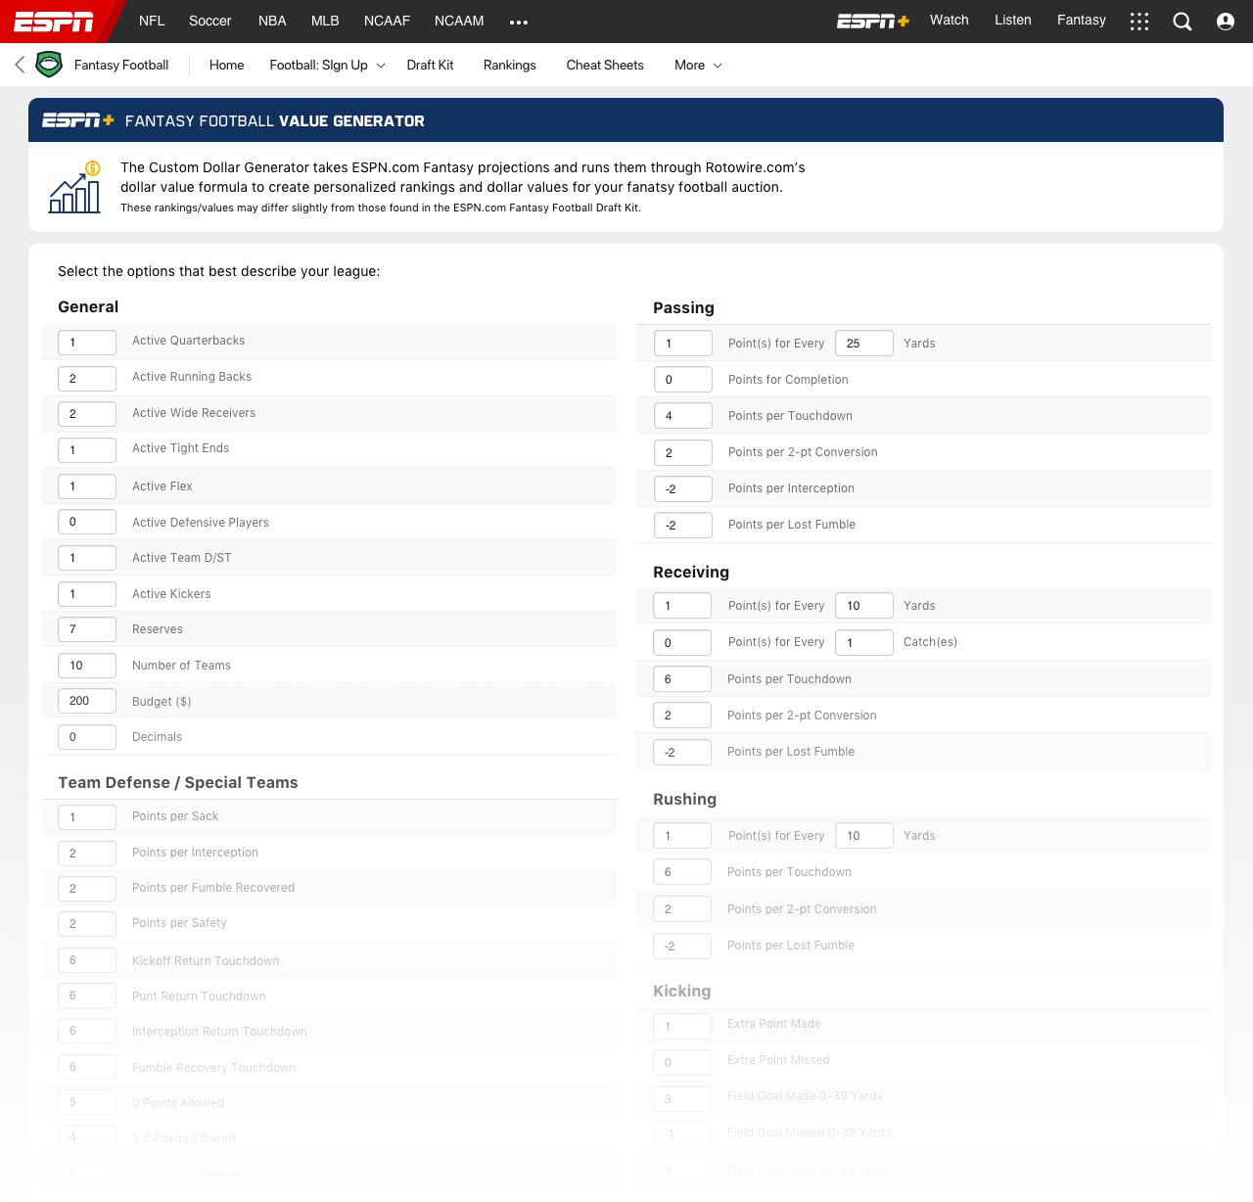Screen dimensions: 1253x1202
Task: Edit the Receiving Catch(es) interval field
Action: [864, 643]
